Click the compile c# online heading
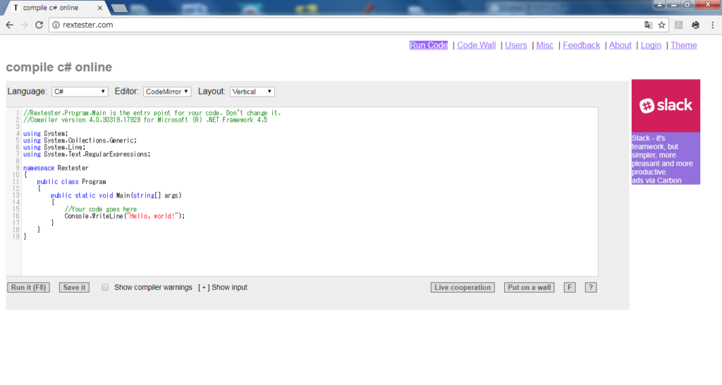The image size is (722, 385). pyautogui.click(x=59, y=67)
